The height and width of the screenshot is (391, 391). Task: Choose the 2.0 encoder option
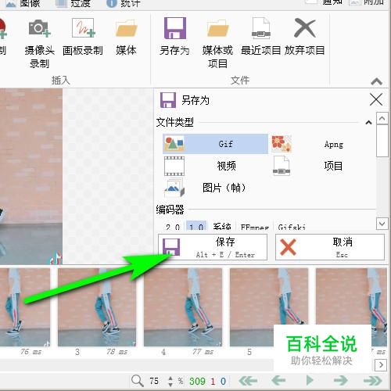pyautogui.click(x=173, y=227)
